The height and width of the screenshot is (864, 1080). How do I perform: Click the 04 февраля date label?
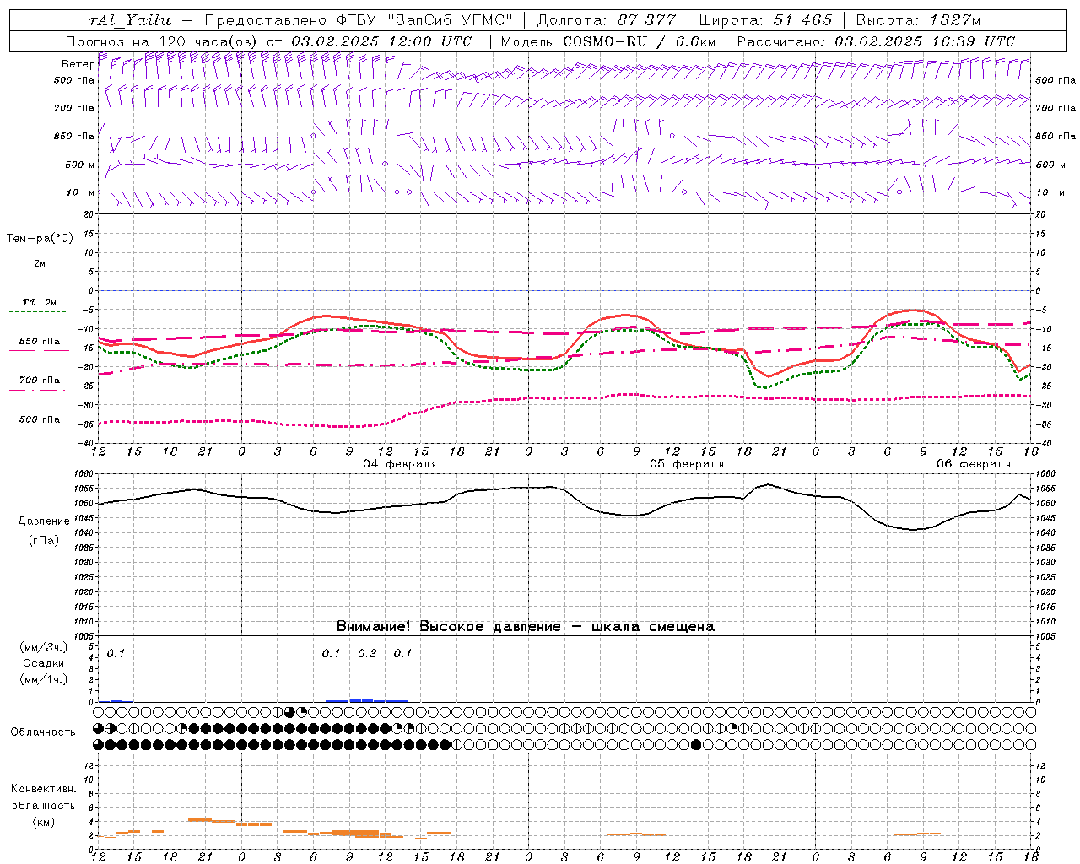[x=400, y=464]
